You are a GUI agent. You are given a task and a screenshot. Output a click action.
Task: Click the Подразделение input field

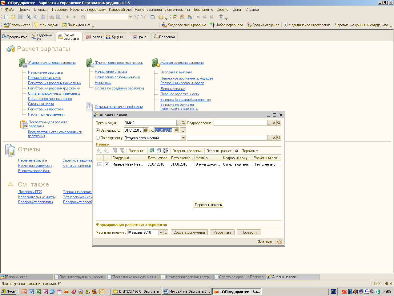(240, 123)
